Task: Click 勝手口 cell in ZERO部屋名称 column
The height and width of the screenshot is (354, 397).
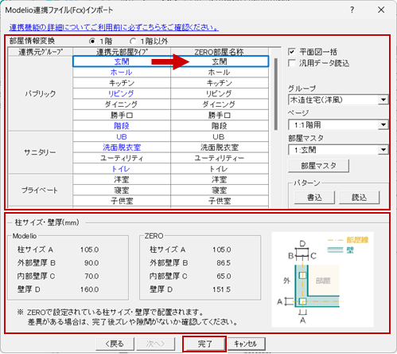Action: point(220,115)
